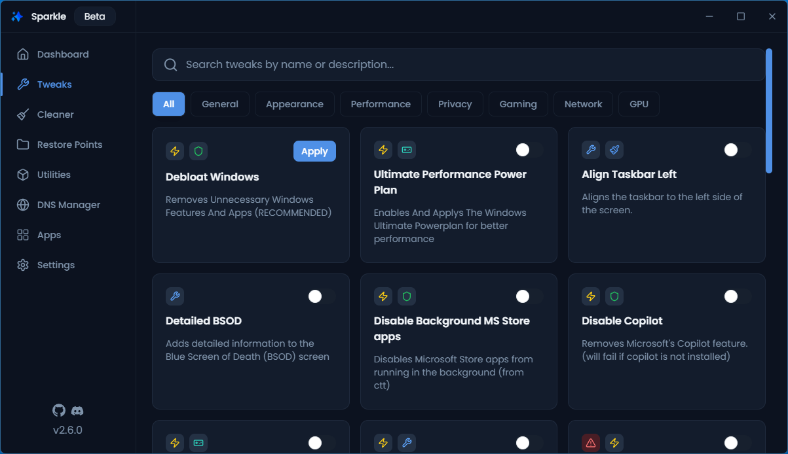Enable the Disable Copilot toggle
The width and height of the screenshot is (788, 454).
(x=737, y=296)
